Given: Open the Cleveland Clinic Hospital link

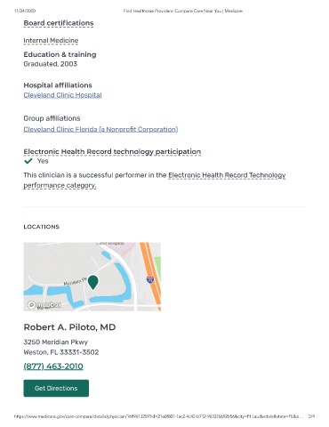Looking at the screenshot, I should click(x=62, y=95).
